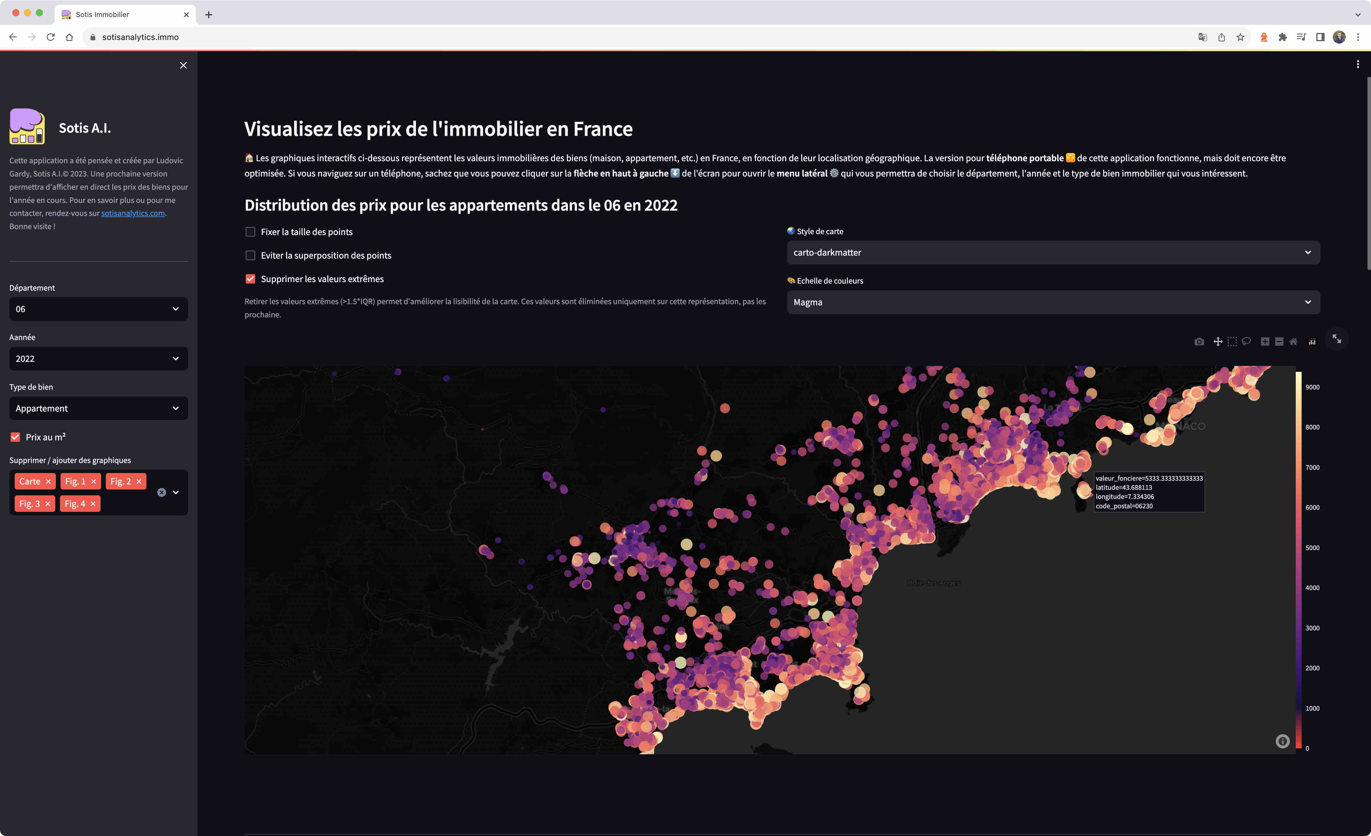Enable 'Fixer la taille des points'

250,232
